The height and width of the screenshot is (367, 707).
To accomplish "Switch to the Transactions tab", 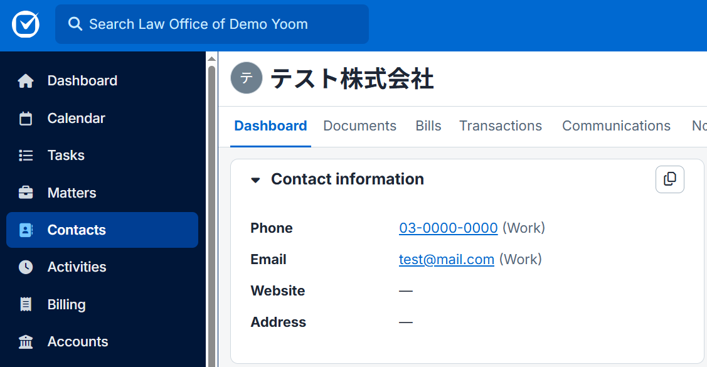I will click(x=501, y=126).
